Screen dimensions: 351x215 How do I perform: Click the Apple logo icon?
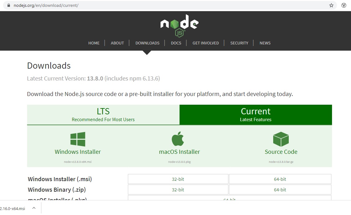click(178, 139)
